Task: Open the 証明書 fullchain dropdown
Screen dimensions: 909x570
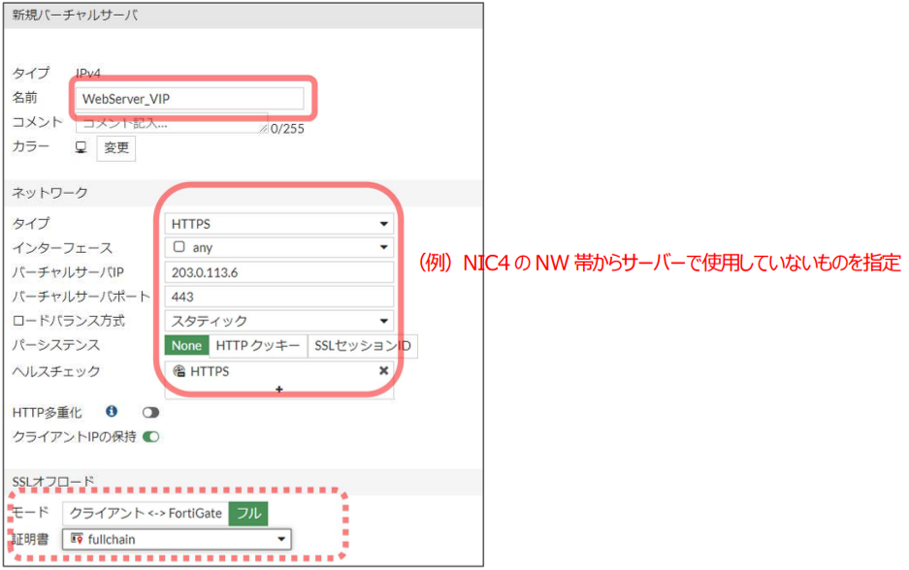Action: [283, 539]
